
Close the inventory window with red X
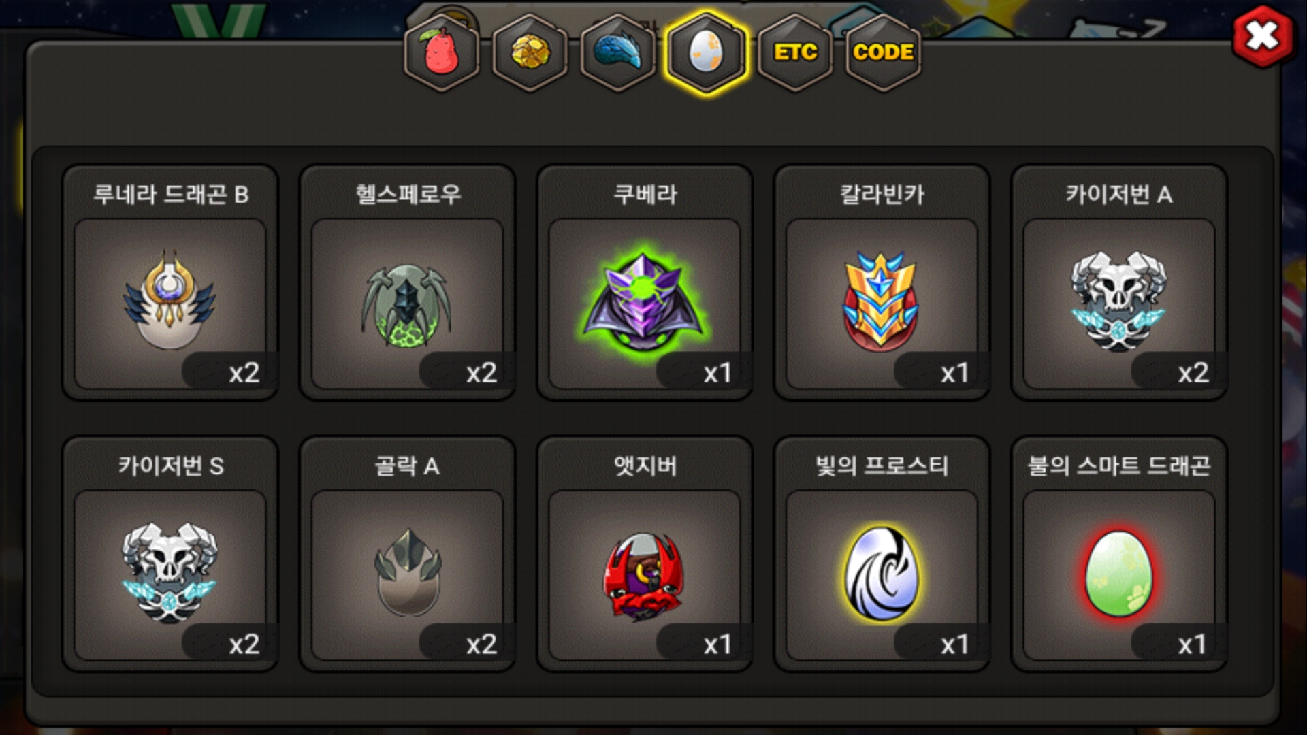point(1263,36)
